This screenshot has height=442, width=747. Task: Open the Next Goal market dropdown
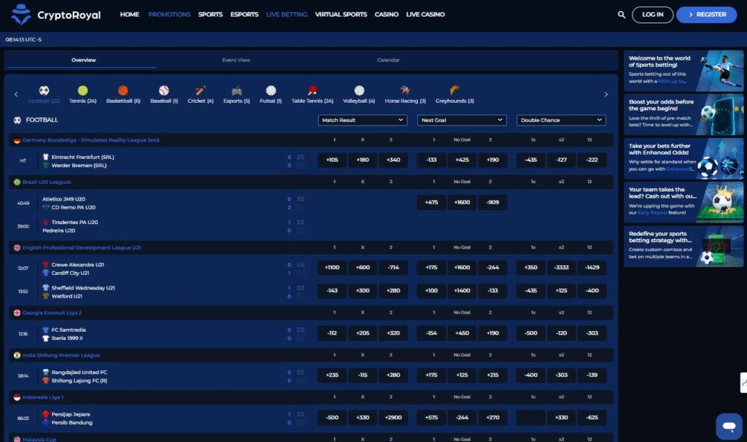pyautogui.click(x=462, y=120)
